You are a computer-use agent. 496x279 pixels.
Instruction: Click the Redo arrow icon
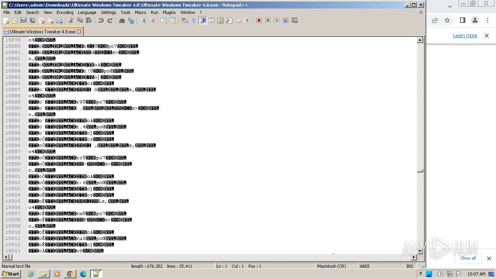point(110,21)
